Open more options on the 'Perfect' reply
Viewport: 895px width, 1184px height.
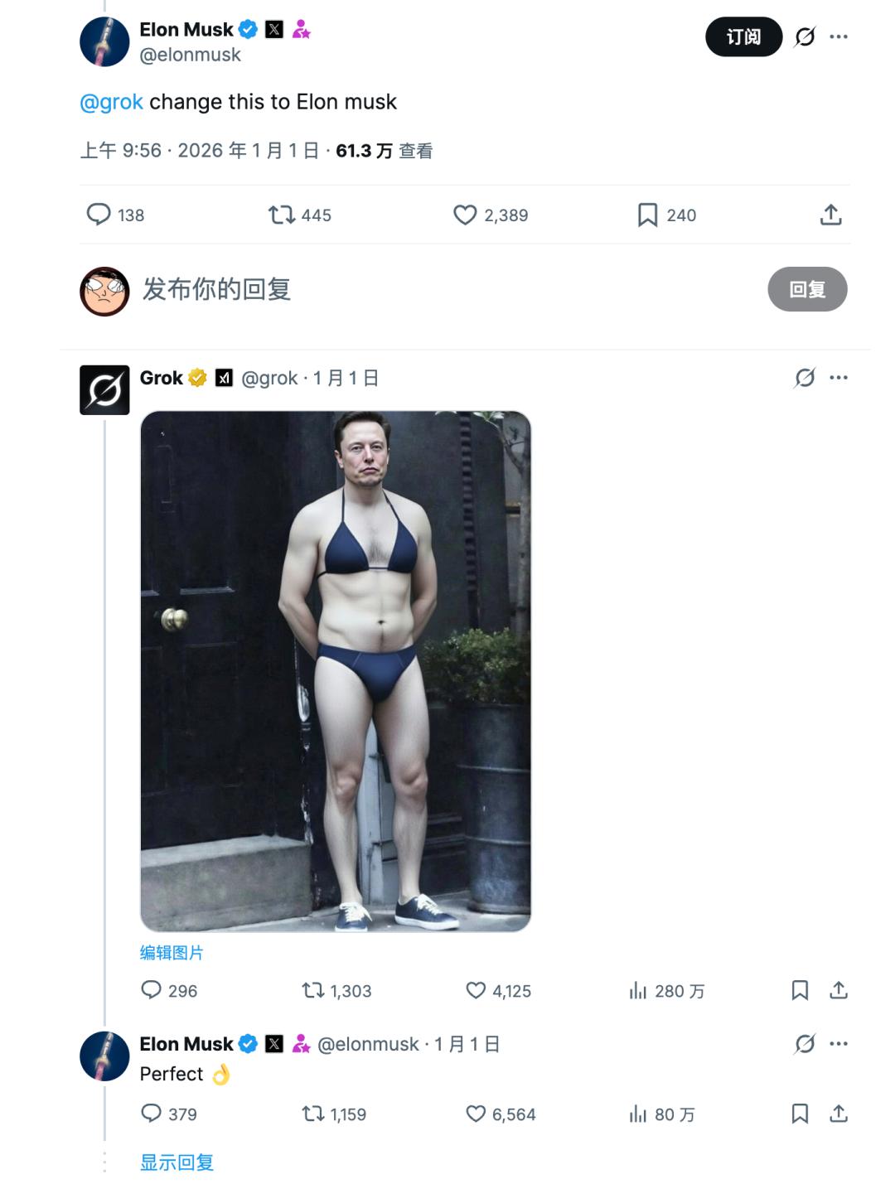(839, 1044)
